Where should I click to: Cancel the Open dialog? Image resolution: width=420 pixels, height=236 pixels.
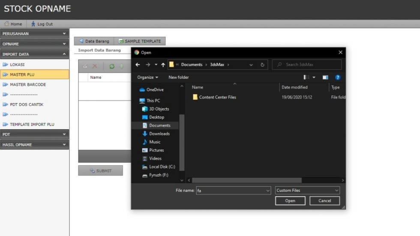[324, 201]
